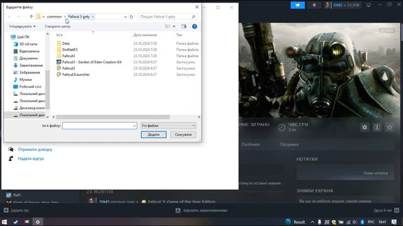Select Fallout3Launcher application
Viewport: 403px width, 226px height.
pyautogui.click(x=76, y=75)
